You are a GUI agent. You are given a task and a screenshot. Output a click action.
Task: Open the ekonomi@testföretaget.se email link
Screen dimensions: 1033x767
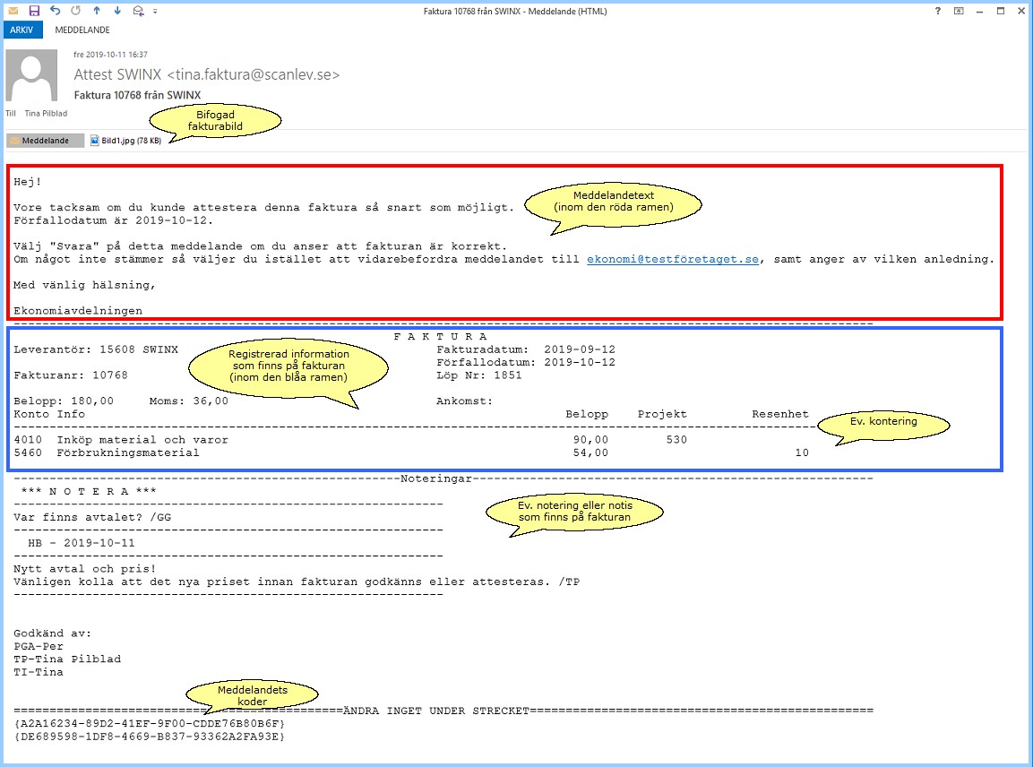coord(673,259)
